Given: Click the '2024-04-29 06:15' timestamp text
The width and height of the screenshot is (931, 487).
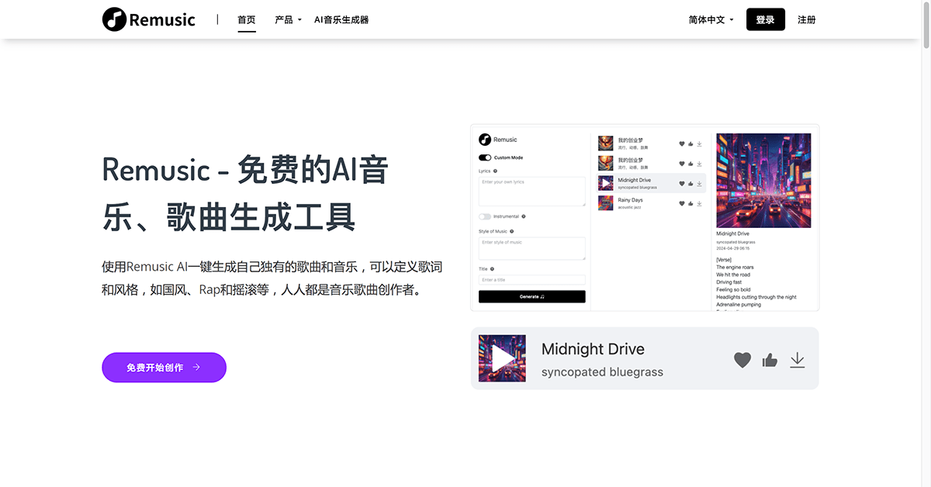Looking at the screenshot, I should (732, 248).
